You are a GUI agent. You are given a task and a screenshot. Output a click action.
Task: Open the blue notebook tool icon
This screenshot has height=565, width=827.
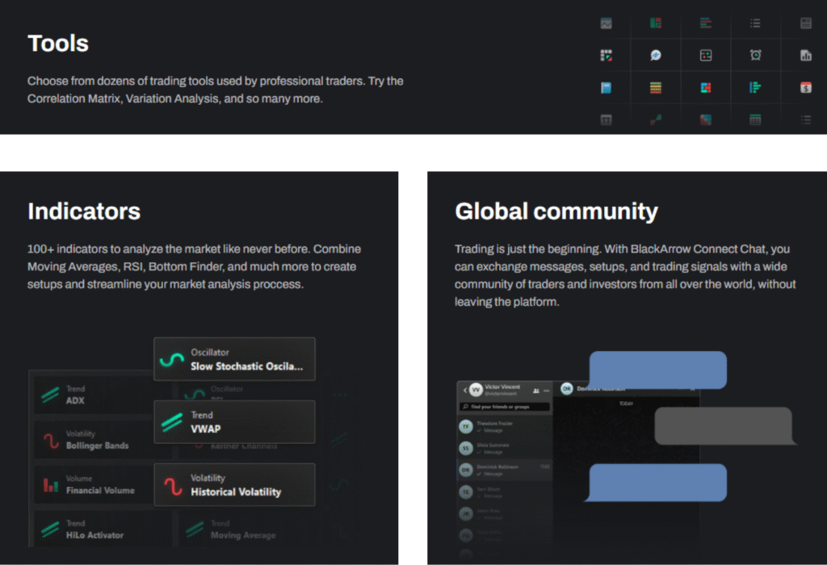click(606, 87)
